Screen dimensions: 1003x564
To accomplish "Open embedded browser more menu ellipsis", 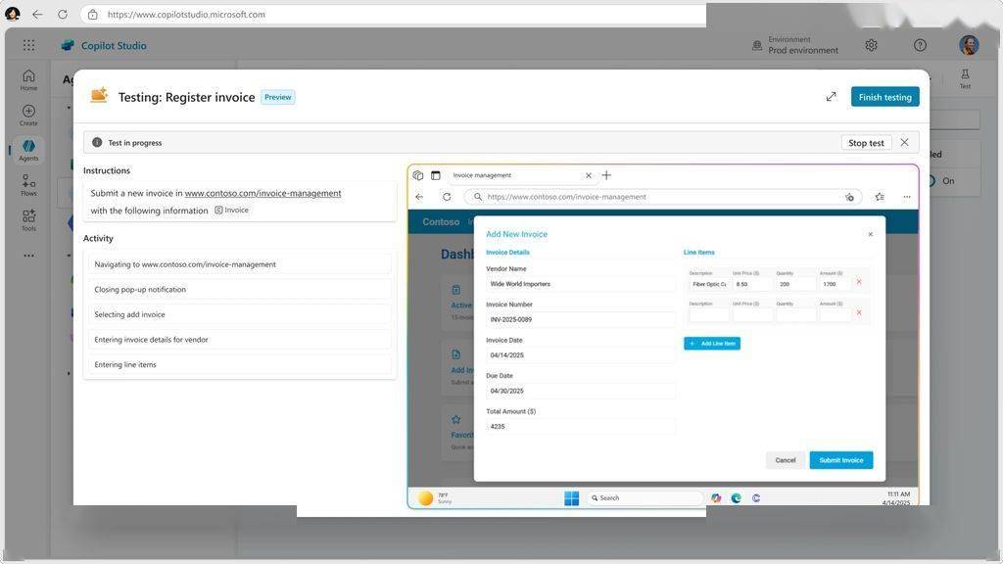I will [x=906, y=197].
